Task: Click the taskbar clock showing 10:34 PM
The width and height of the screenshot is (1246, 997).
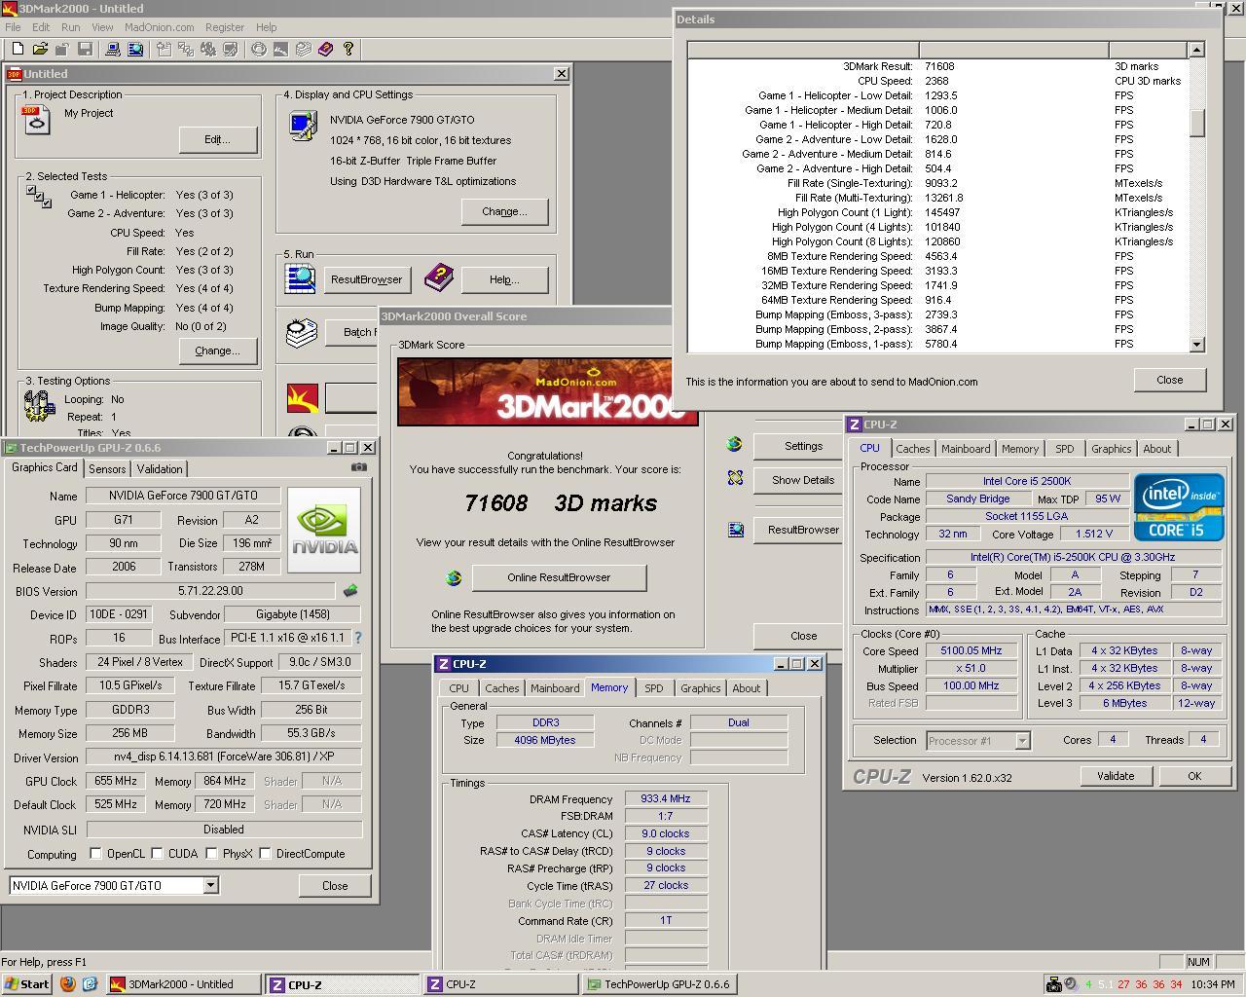Action: tap(1212, 984)
